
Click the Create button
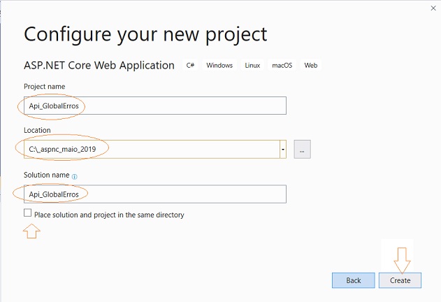(x=400, y=280)
